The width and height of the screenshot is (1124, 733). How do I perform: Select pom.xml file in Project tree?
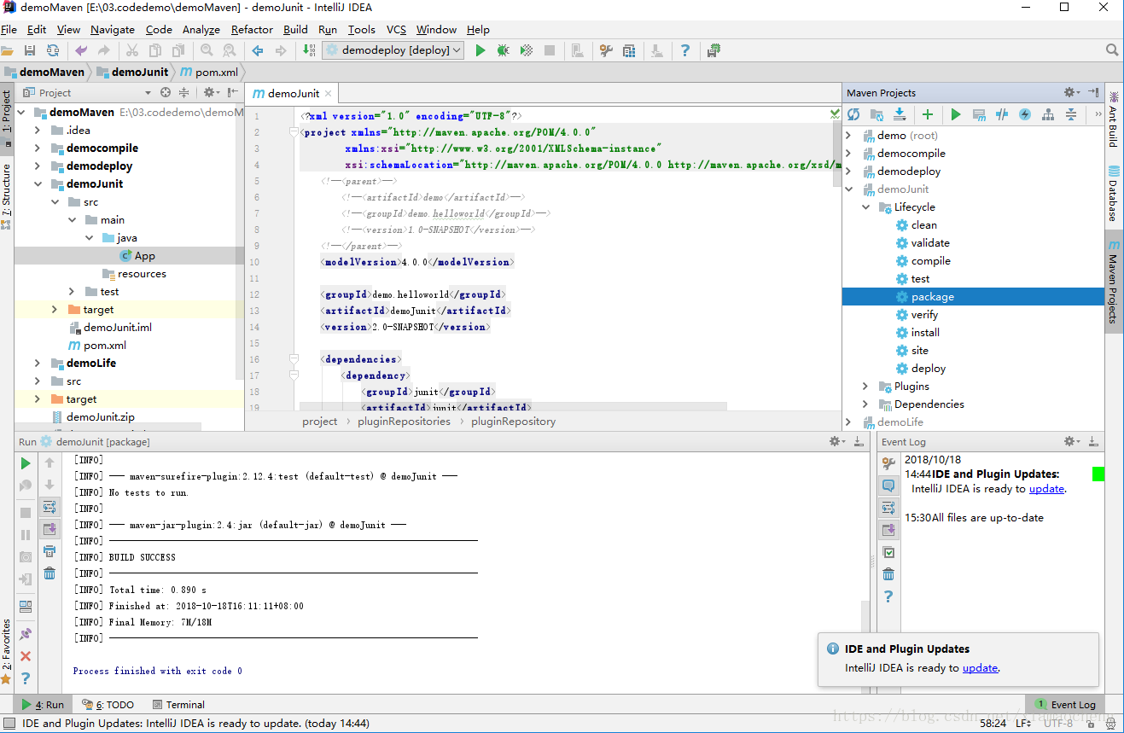(x=105, y=346)
